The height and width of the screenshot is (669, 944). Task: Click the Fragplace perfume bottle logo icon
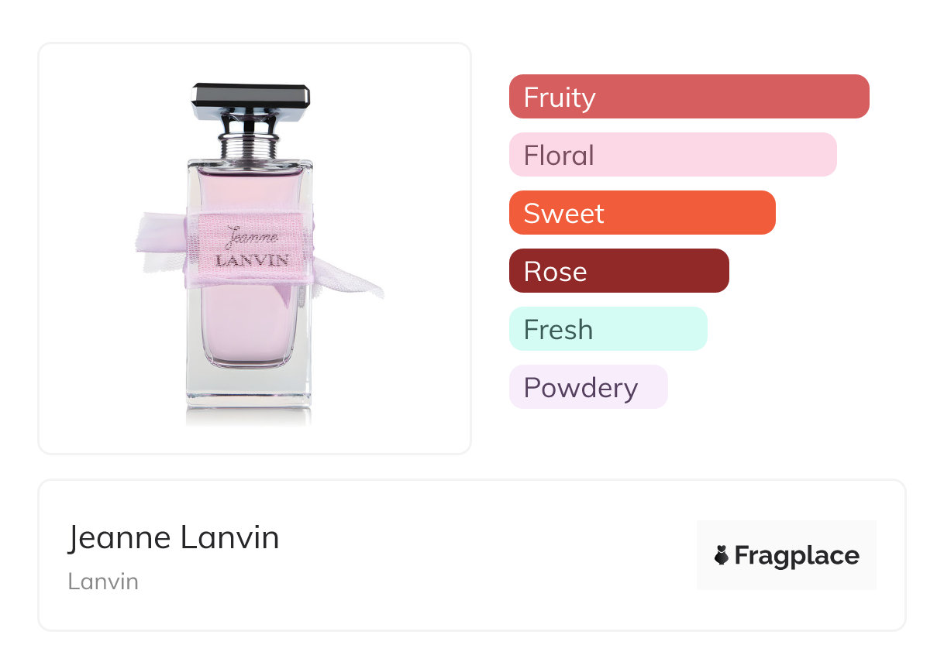coord(722,555)
